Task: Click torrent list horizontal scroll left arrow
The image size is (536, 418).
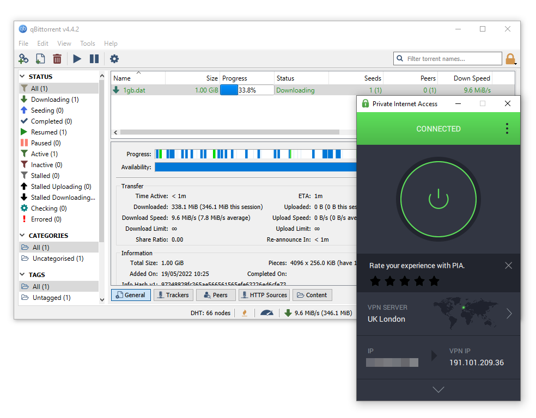Action: (x=115, y=132)
